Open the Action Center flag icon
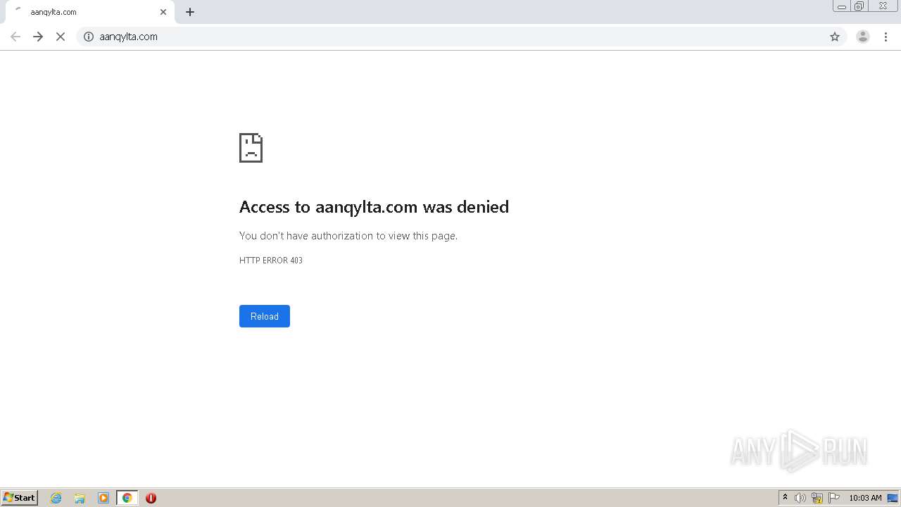 click(x=834, y=498)
